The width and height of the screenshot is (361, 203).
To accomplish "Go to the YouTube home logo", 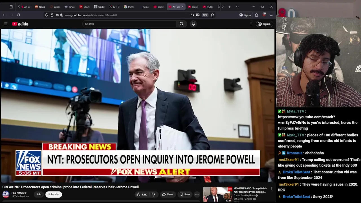I will 20,24.
